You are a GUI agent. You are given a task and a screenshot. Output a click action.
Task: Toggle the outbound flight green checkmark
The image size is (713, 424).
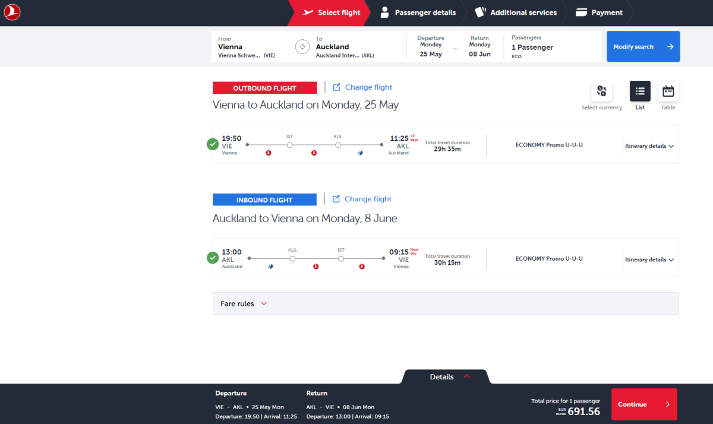tap(213, 144)
